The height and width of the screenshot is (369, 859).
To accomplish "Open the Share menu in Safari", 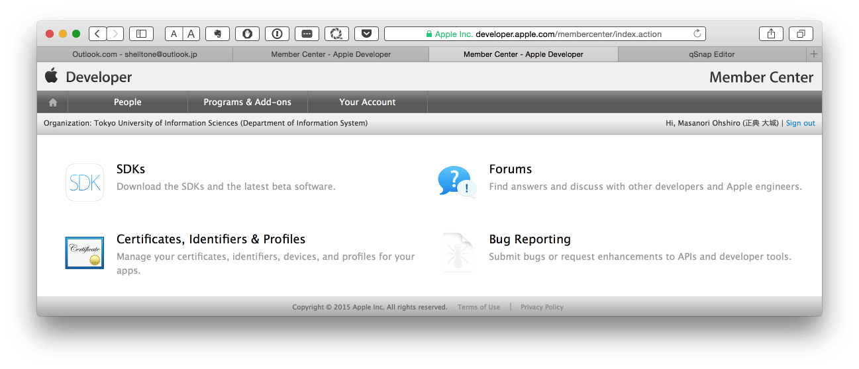I will pos(771,34).
